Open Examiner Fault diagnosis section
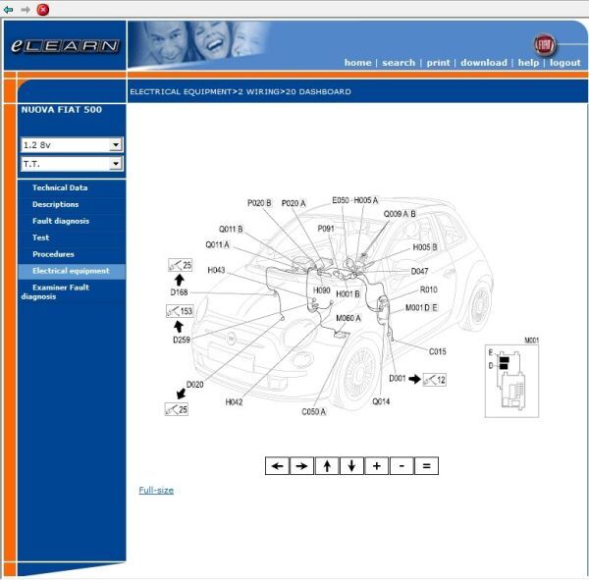The width and height of the screenshot is (589, 580). point(55,291)
